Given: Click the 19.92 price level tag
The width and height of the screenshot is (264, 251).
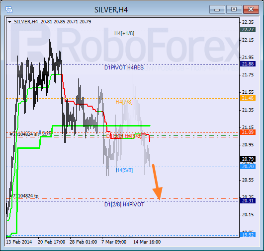Looking at the screenshot, I should (248, 235).
